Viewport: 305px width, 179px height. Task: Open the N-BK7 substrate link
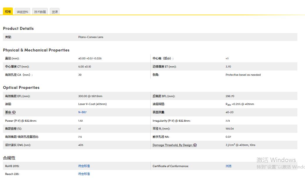pyautogui.click(x=82, y=112)
